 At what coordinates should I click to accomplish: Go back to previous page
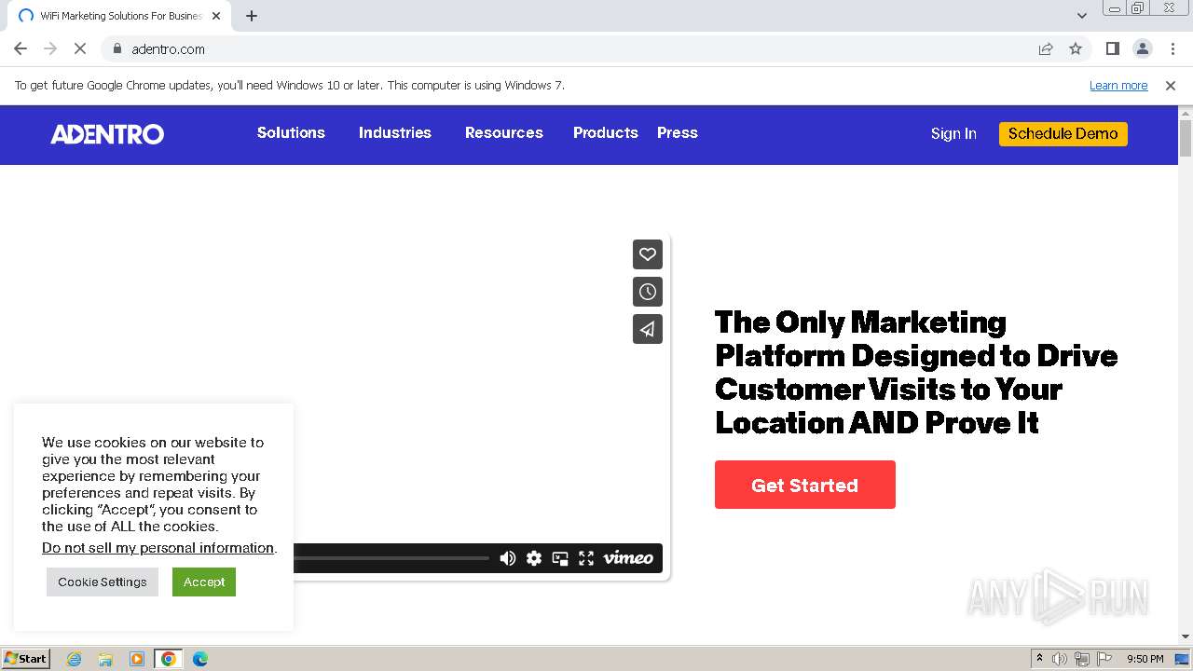(21, 48)
